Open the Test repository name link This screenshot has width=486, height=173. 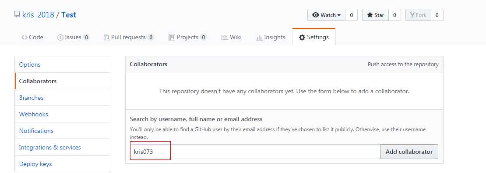tap(69, 15)
